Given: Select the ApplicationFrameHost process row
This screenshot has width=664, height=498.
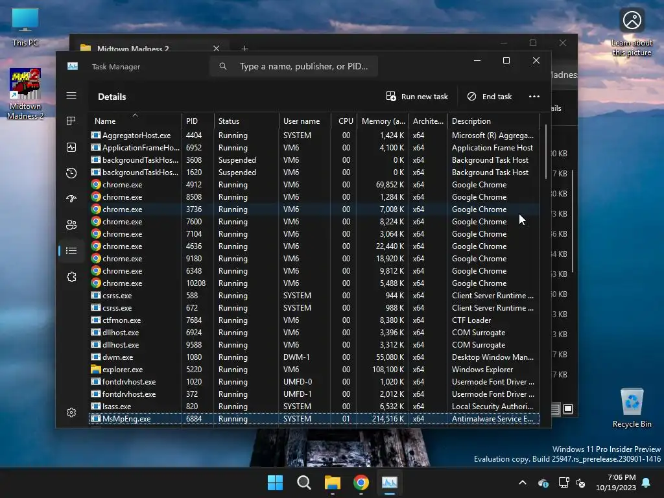Looking at the screenshot, I should (314, 148).
